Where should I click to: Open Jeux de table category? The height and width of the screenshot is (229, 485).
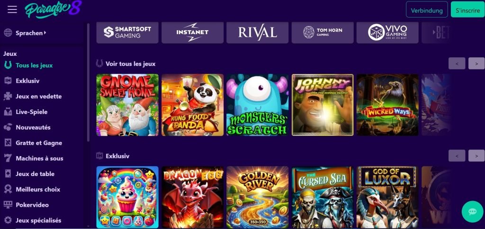[35, 174]
